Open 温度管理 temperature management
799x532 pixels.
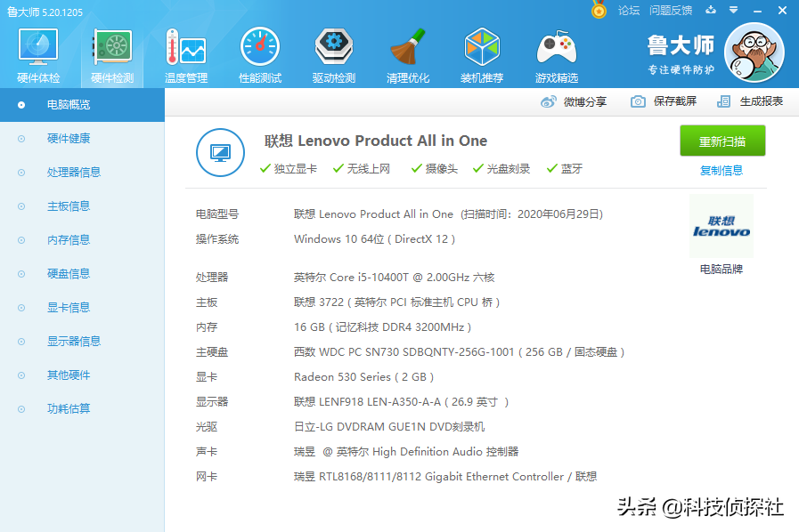pyautogui.click(x=184, y=53)
